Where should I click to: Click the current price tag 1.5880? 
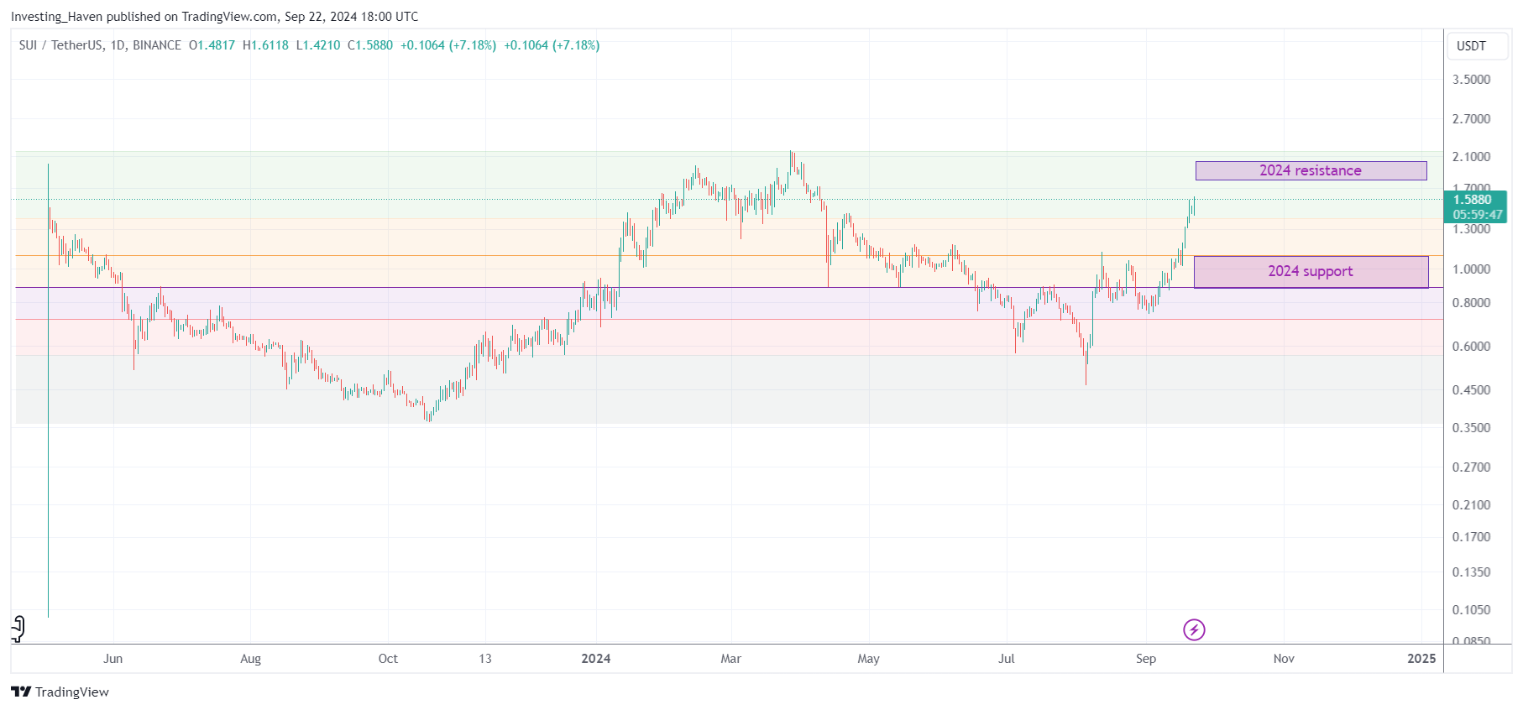click(x=1475, y=206)
